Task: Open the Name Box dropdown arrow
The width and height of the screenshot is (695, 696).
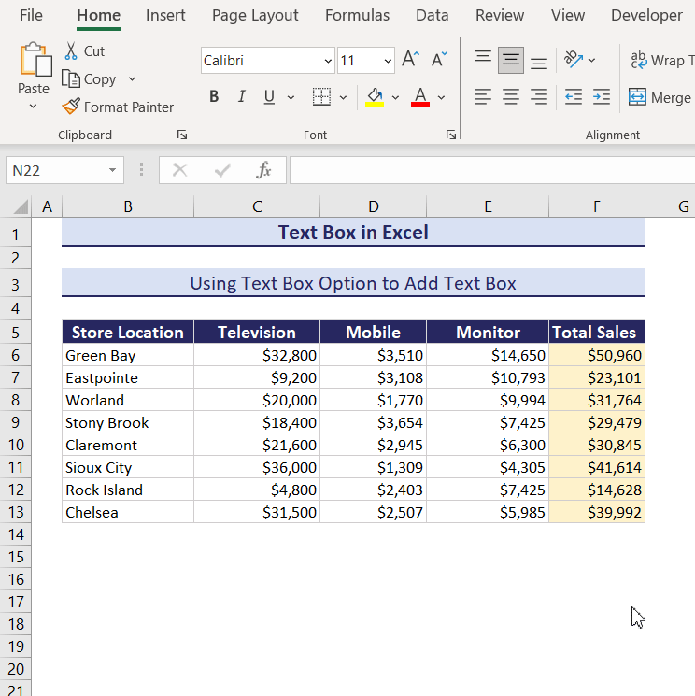Action: [112, 170]
